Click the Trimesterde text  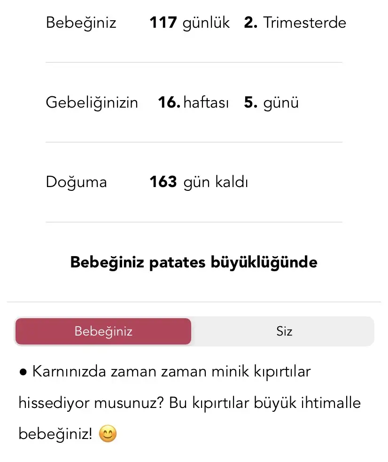point(304,23)
